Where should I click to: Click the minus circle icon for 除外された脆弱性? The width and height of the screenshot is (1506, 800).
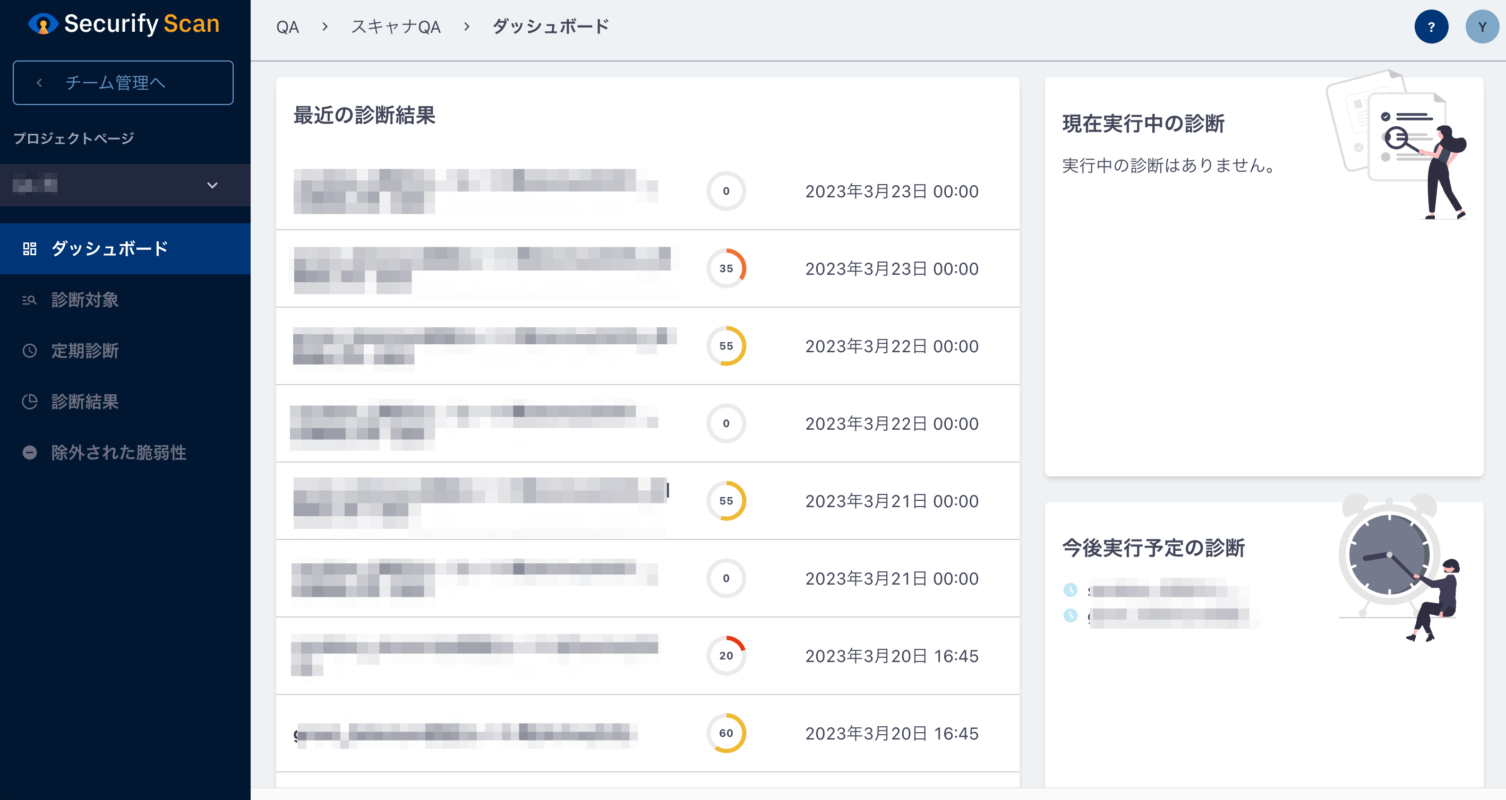tap(29, 453)
